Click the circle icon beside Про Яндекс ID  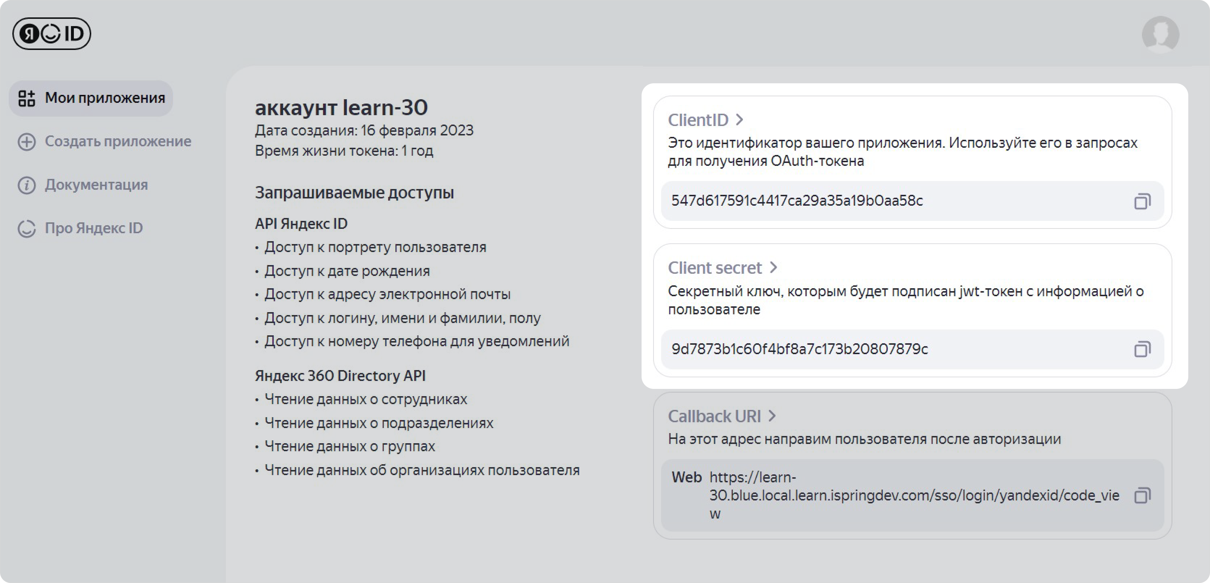[x=27, y=228]
